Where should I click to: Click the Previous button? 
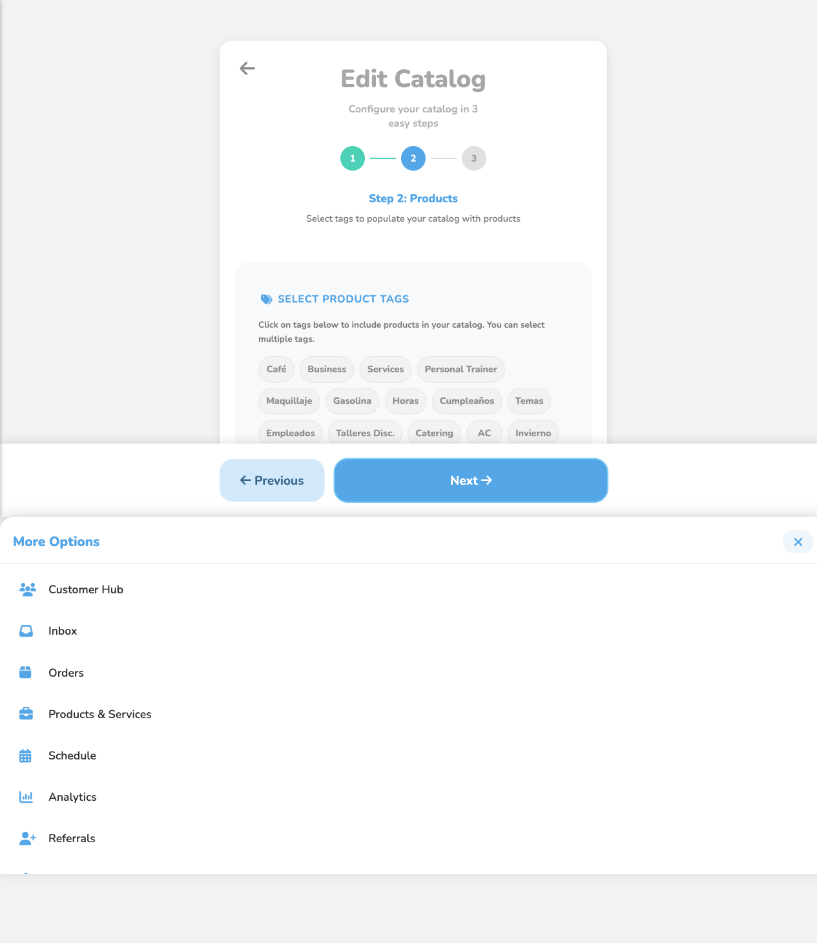point(272,480)
